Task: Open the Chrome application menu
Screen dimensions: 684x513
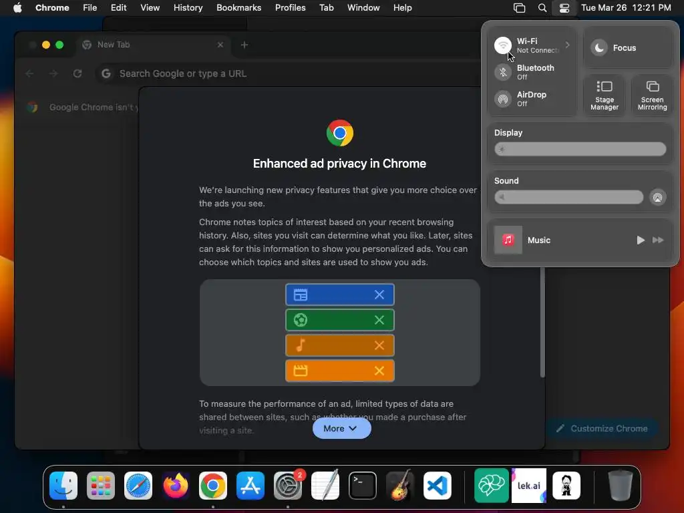Action: click(52, 7)
